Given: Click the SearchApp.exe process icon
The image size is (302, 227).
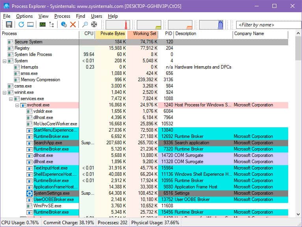Looking at the screenshot, I should (29, 143).
